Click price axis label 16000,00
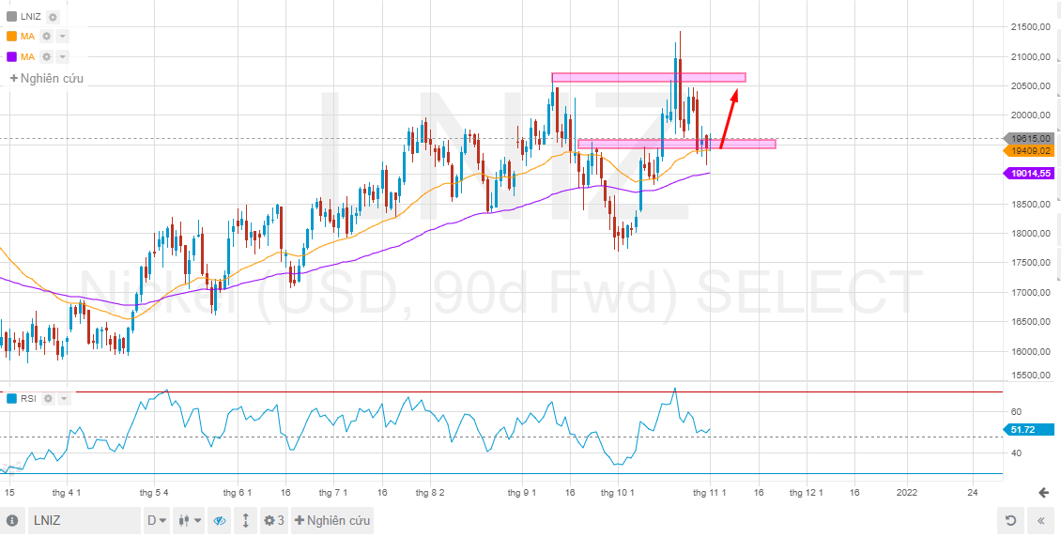Screen dimensions: 1061x537 pos(1030,352)
